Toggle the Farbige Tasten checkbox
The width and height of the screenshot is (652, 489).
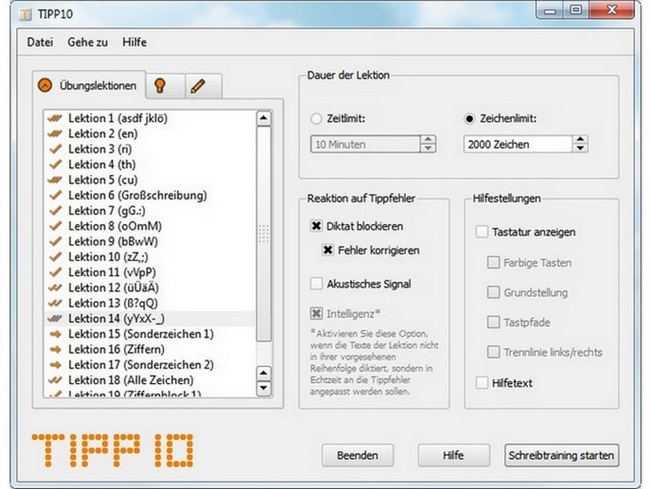coord(493,262)
